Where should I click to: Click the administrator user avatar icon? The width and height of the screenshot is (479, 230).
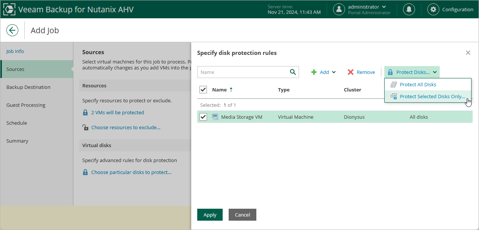[x=339, y=9]
